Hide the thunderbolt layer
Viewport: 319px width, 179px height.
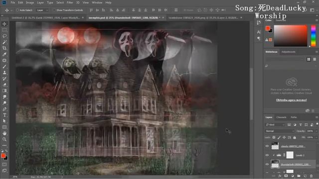click(x=267, y=165)
